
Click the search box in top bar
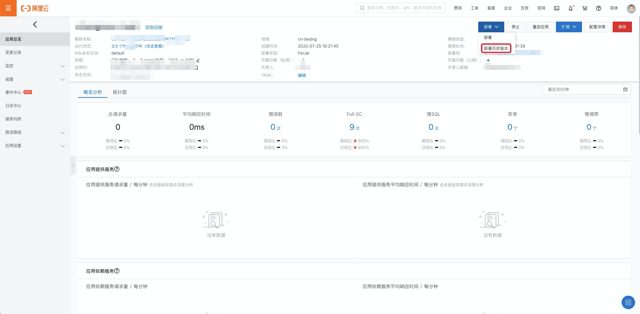point(401,8)
